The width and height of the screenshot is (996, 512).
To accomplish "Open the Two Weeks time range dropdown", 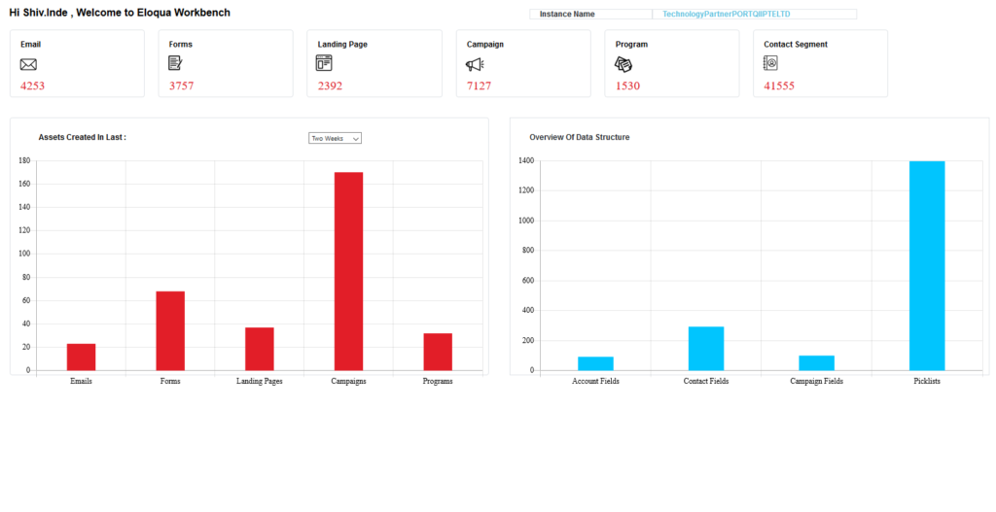I will click(335, 138).
